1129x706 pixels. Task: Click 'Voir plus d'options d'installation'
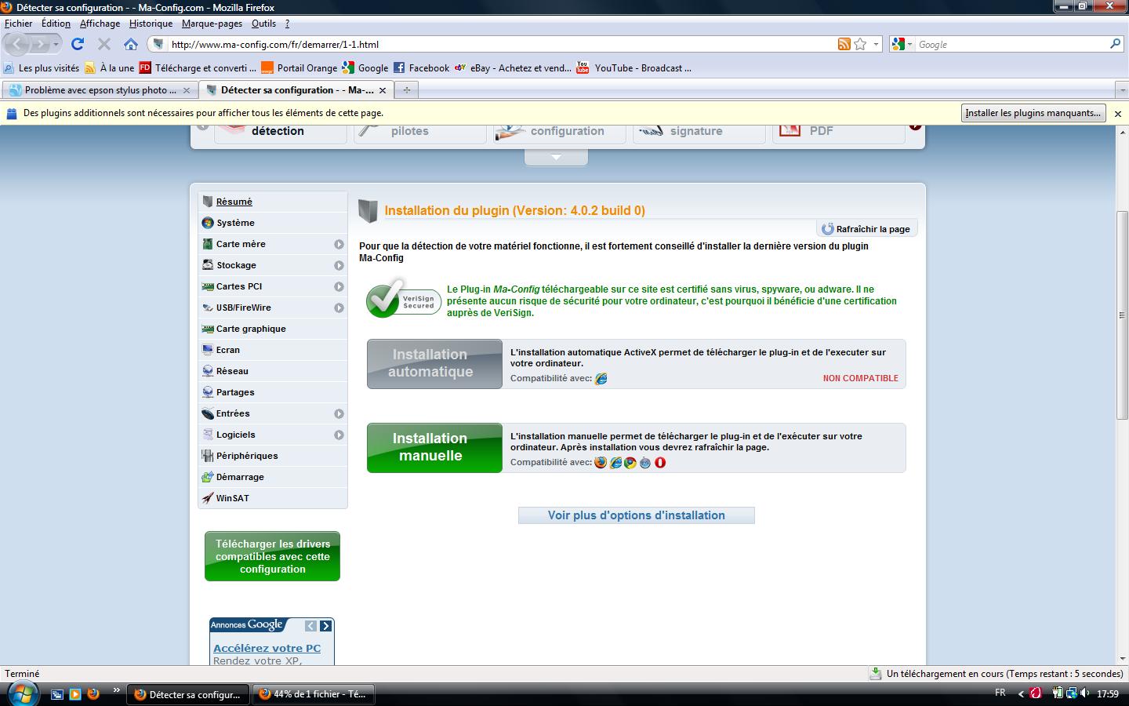[x=637, y=515]
